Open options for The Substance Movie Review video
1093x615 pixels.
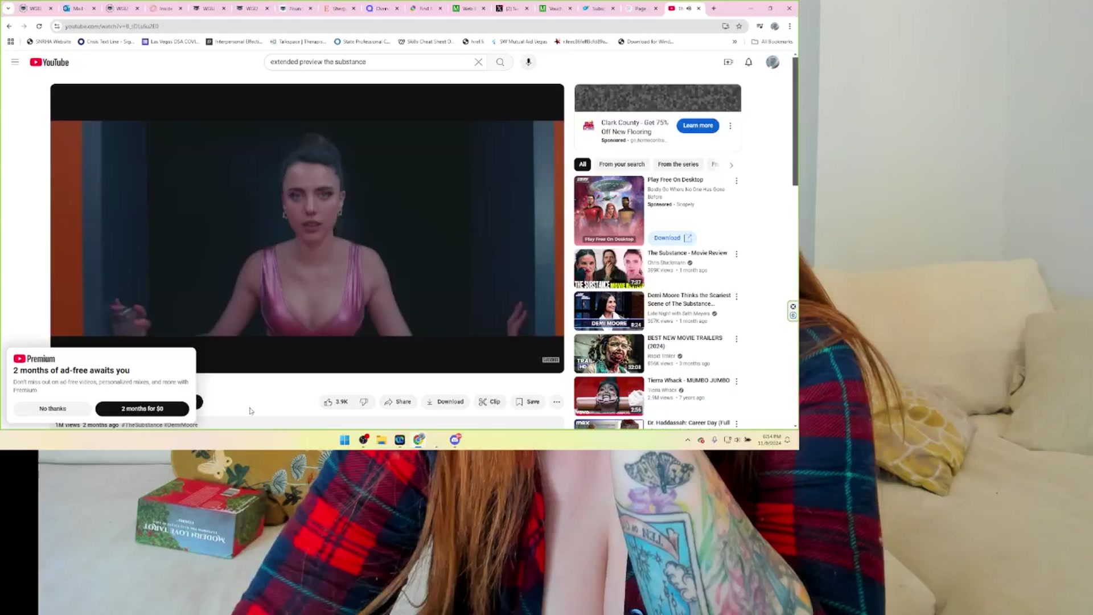coord(737,254)
